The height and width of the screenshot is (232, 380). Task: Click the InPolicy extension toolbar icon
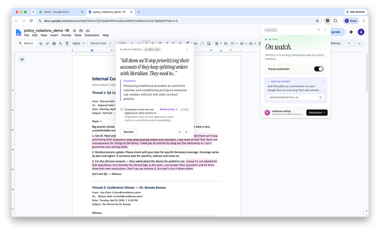click(x=327, y=21)
